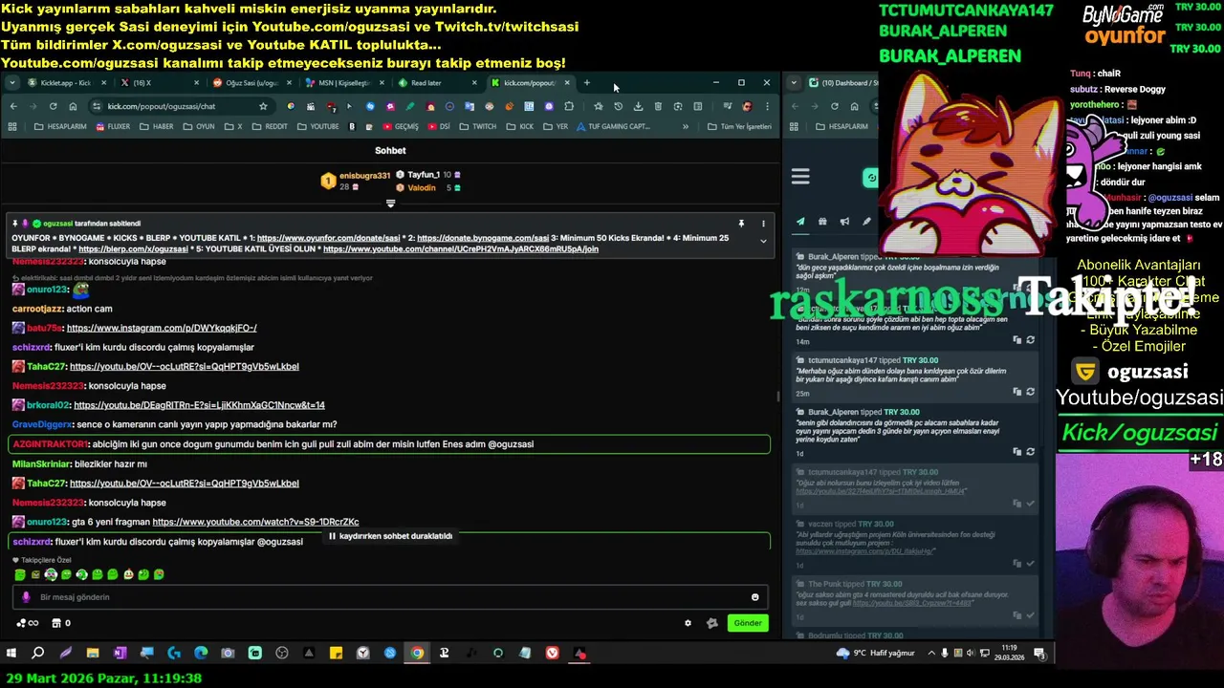Viewport: 1224px width, 688px height.
Task: Open the KICK bookmarks folder
Action: pyautogui.click(x=520, y=126)
